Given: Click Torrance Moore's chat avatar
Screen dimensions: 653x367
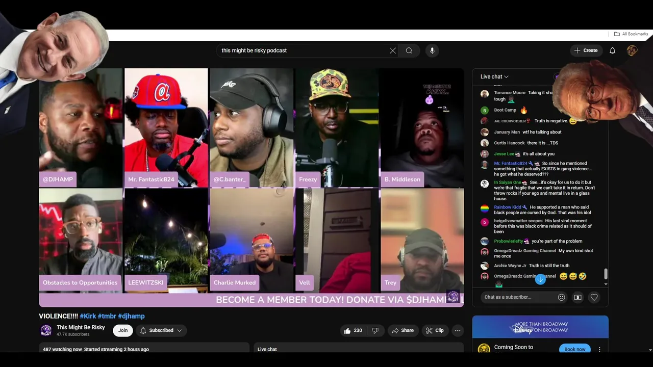Looking at the screenshot, I should [x=485, y=94].
